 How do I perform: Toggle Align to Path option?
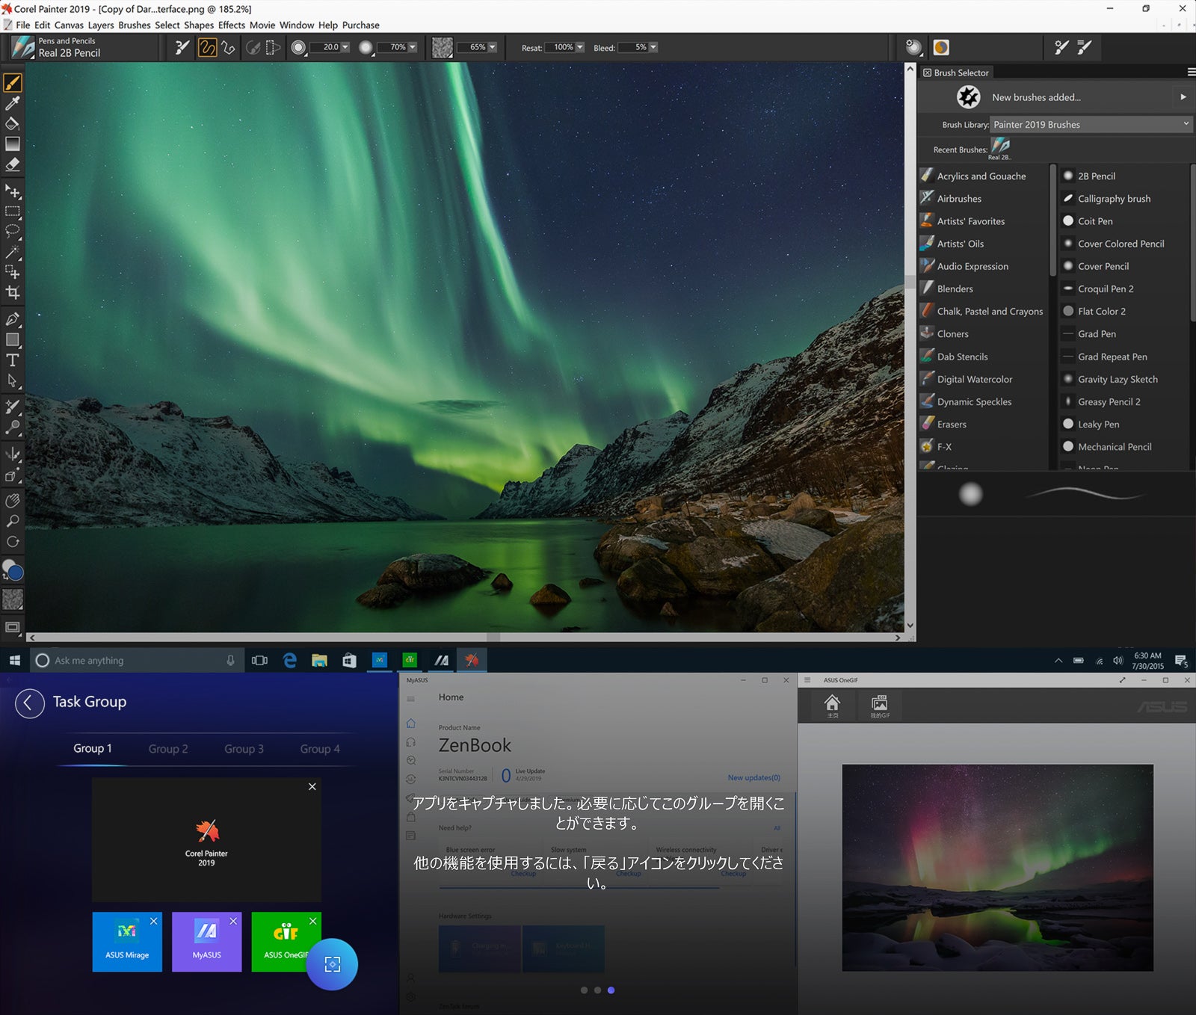tap(253, 48)
